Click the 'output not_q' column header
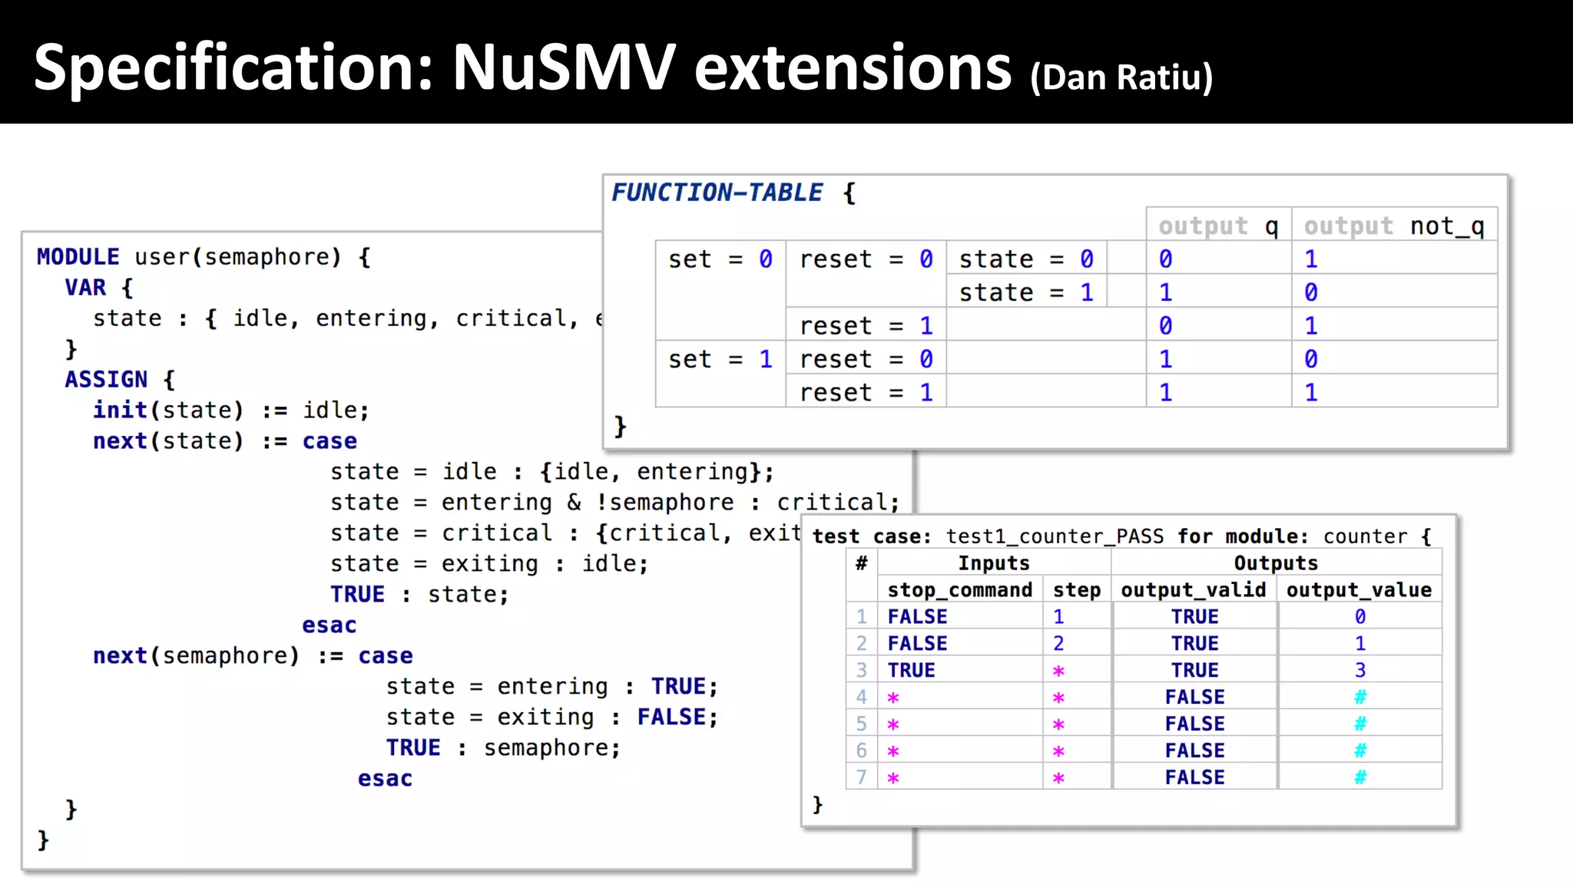Image resolution: width=1573 pixels, height=884 pixels. point(1394,226)
